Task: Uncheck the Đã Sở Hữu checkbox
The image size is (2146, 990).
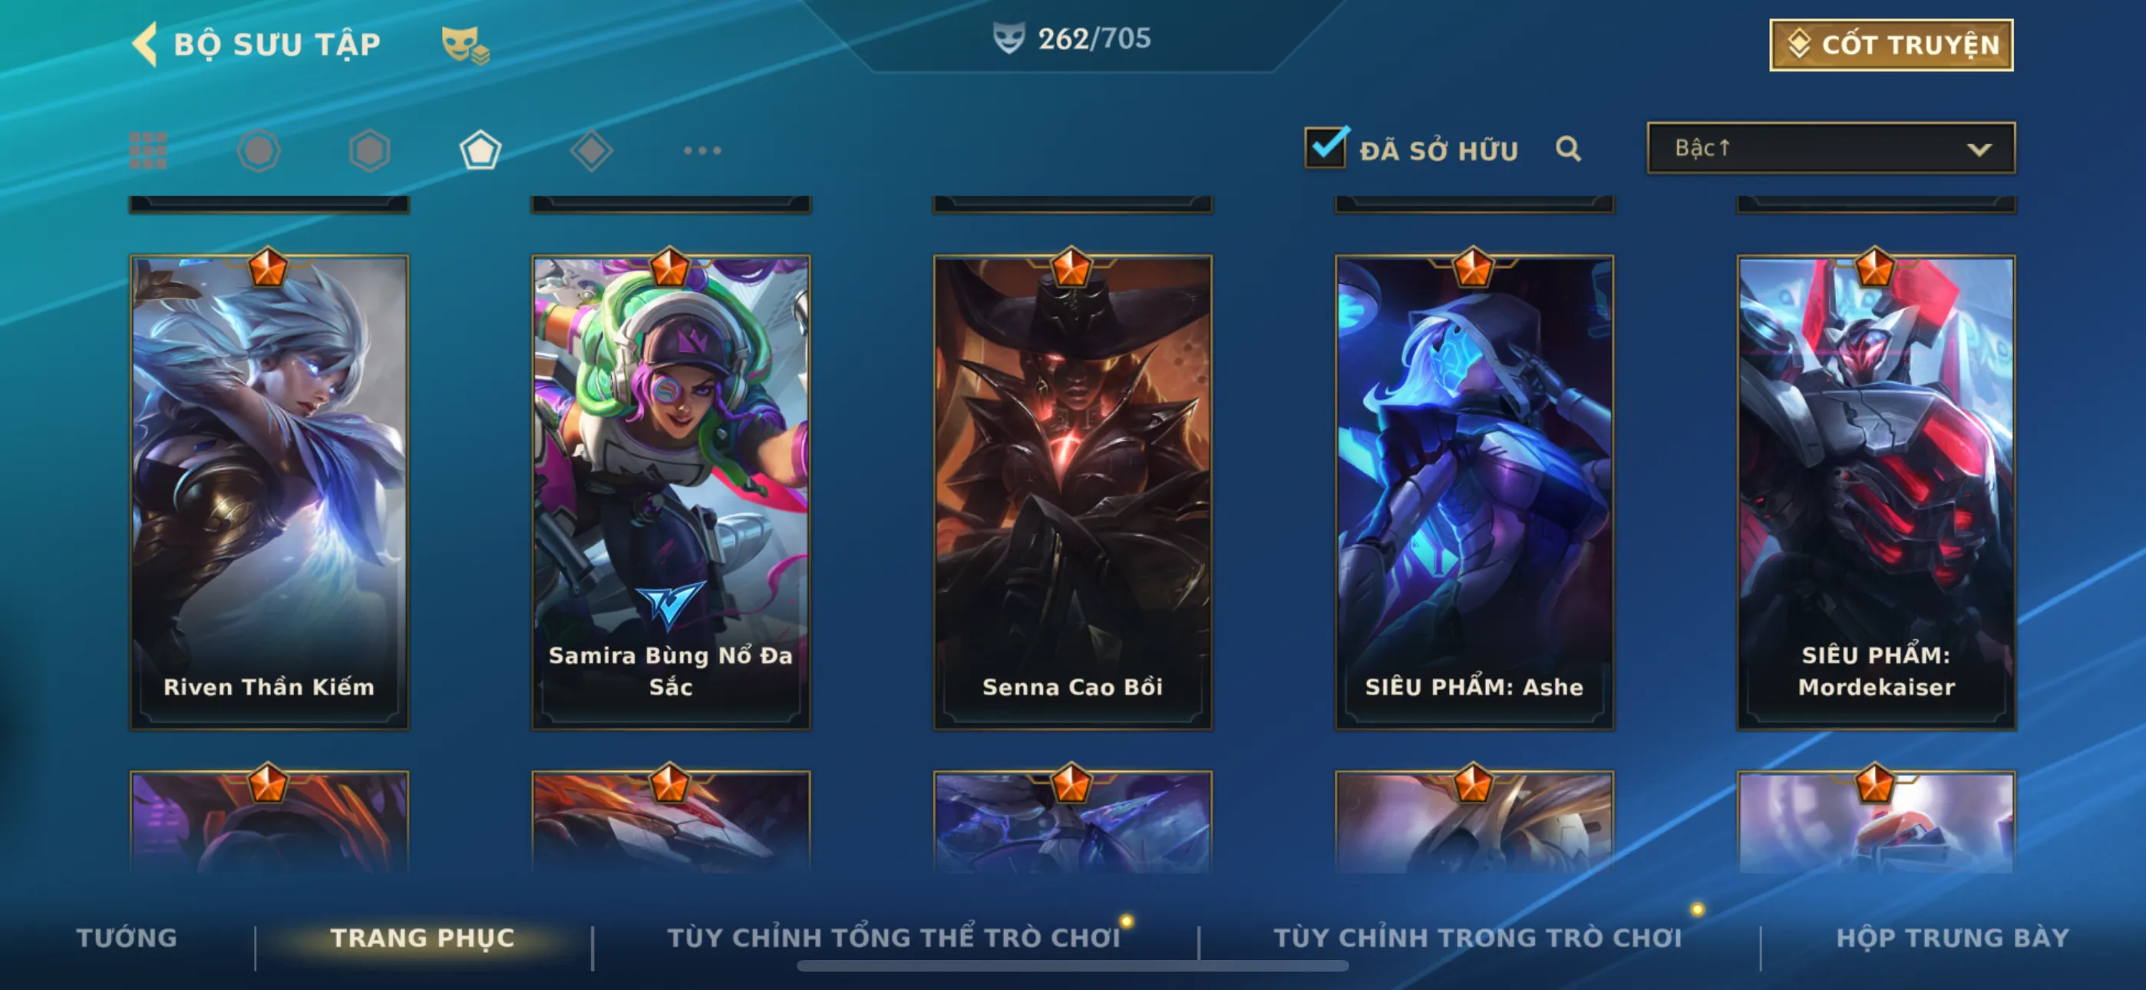Action: [1326, 147]
